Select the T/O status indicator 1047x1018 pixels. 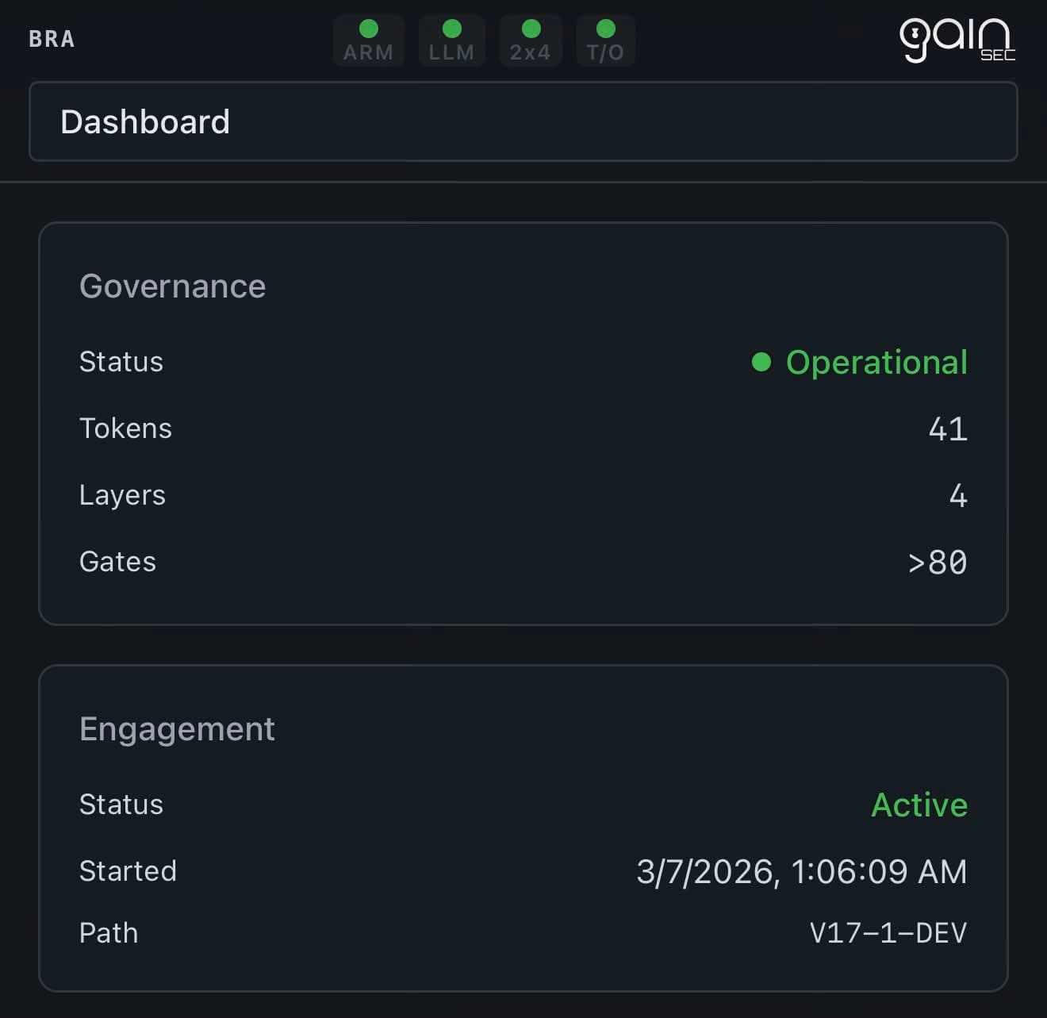[x=605, y=40]
